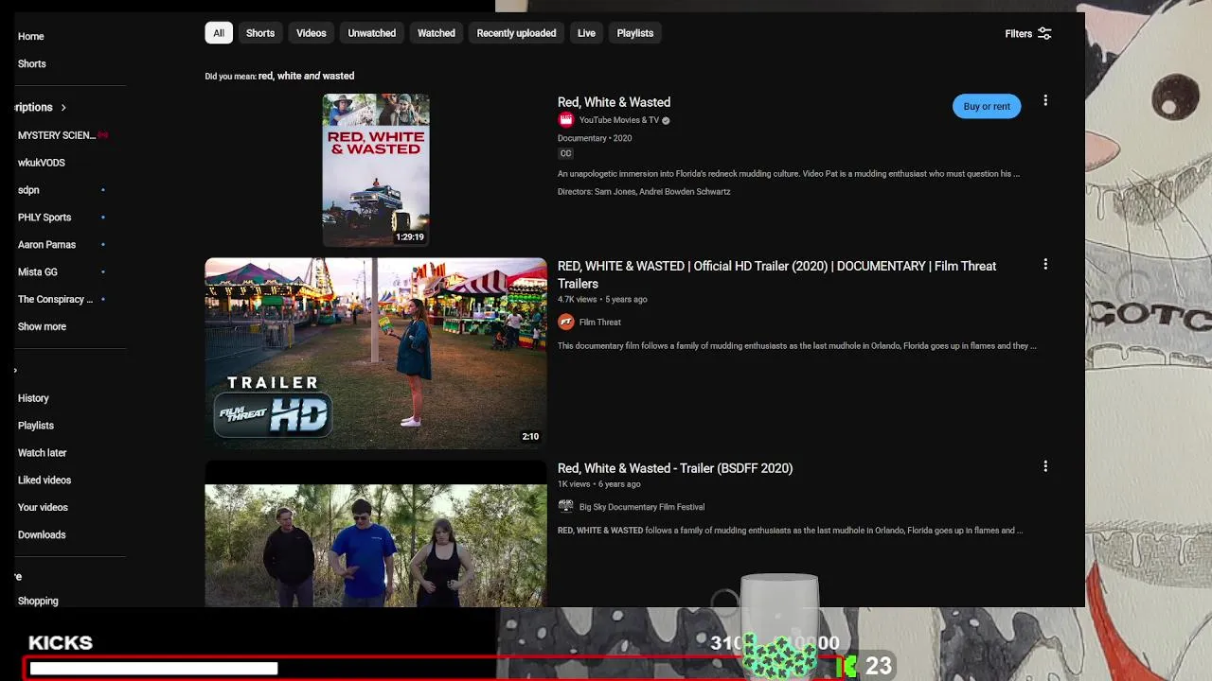Open MYSTERY SCIEN... subscription
Image resolution: width=1212 pixels, height=681 pixels.
point(57,135)
